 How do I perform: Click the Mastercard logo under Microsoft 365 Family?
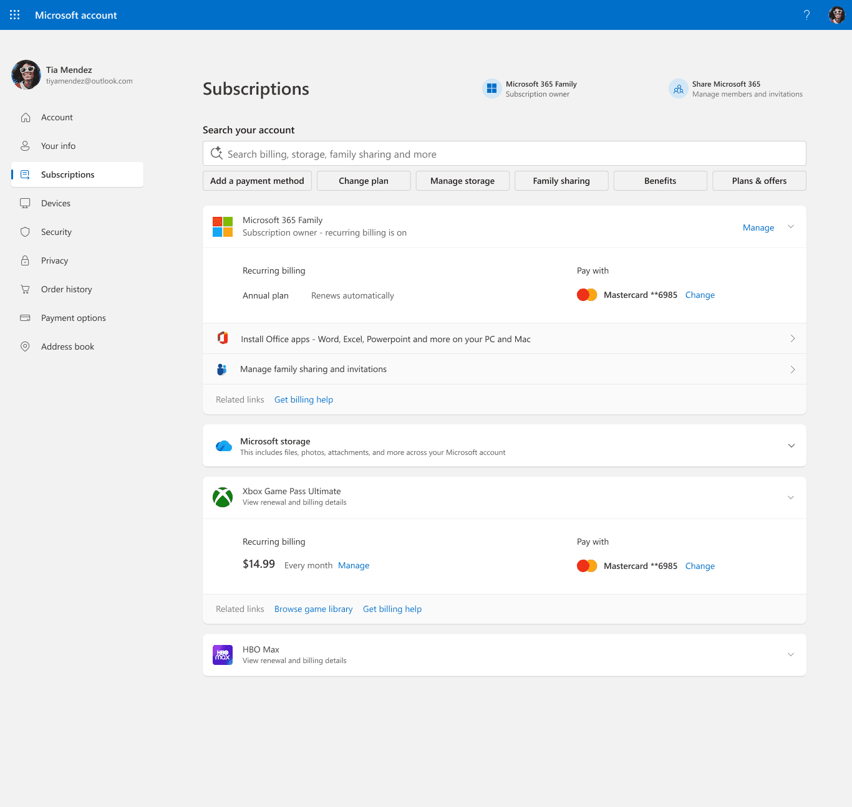pos(587,295)
